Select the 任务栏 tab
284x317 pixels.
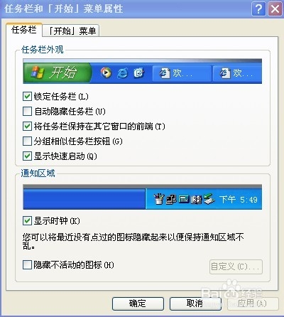(24, 30)
